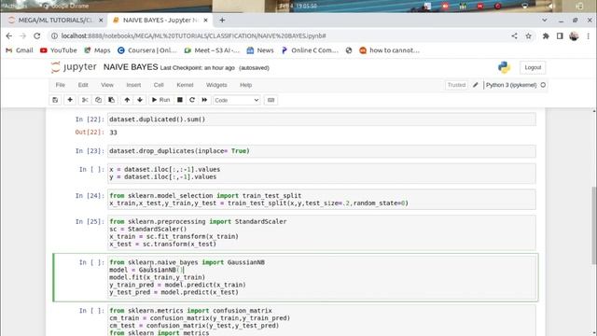Click the kernel idle circle indicator
597x336 pixels.
tap(543, 85)
